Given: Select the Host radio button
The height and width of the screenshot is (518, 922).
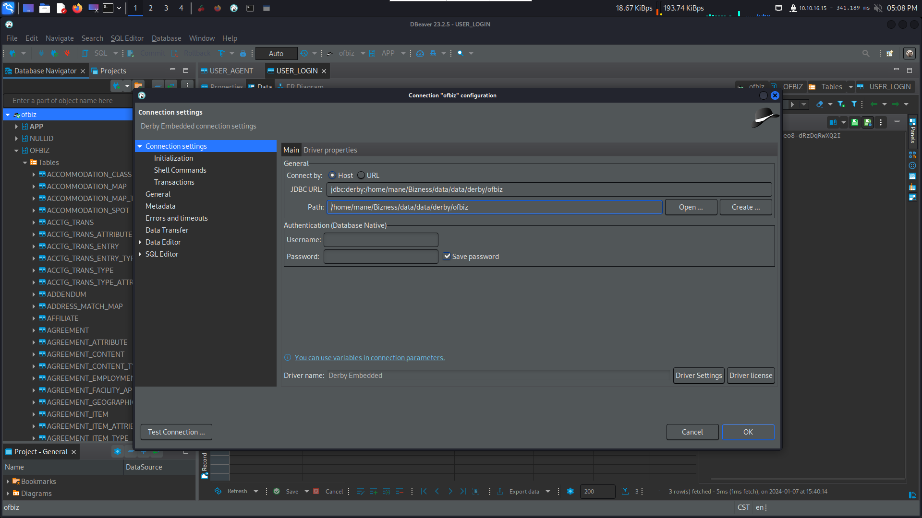Looking at the screenshot, I should (x=332, y=176).
